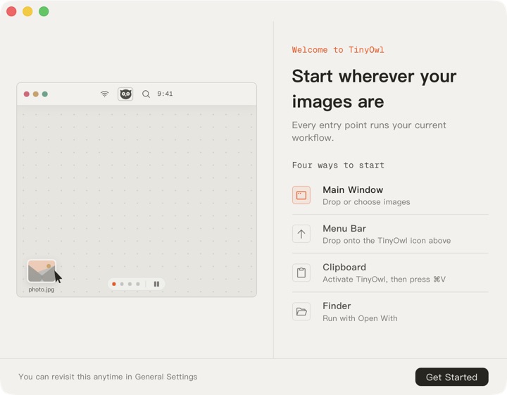
Task: Jump to the fourth slide dot
Action: 138,284
